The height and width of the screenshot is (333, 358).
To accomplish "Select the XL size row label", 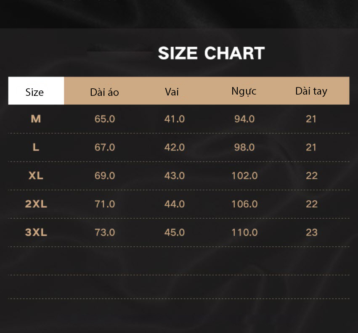I will click(36, 175).
